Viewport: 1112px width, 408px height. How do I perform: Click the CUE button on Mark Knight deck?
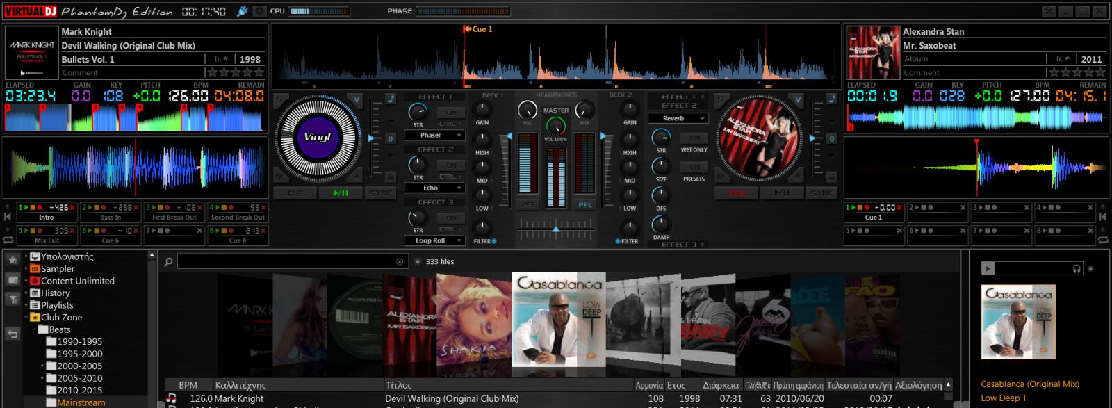295,193
